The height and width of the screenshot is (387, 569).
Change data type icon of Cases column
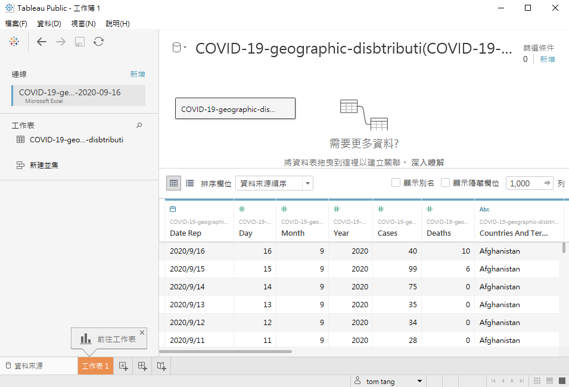[x=381, y=209]
